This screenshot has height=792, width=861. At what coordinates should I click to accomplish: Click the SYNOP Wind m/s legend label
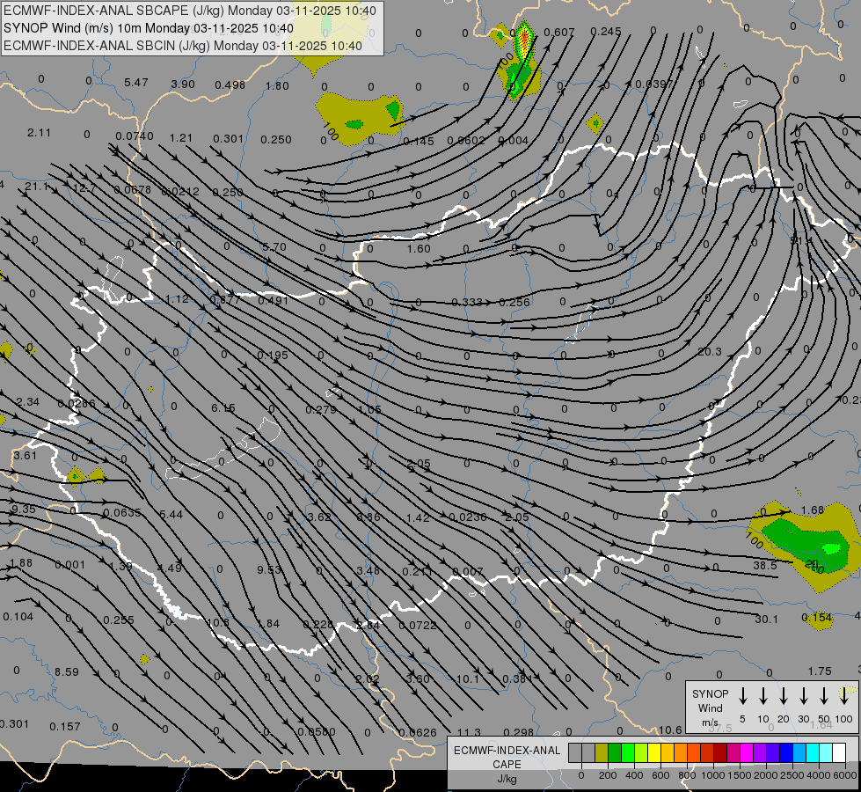[x=710, y=708]
